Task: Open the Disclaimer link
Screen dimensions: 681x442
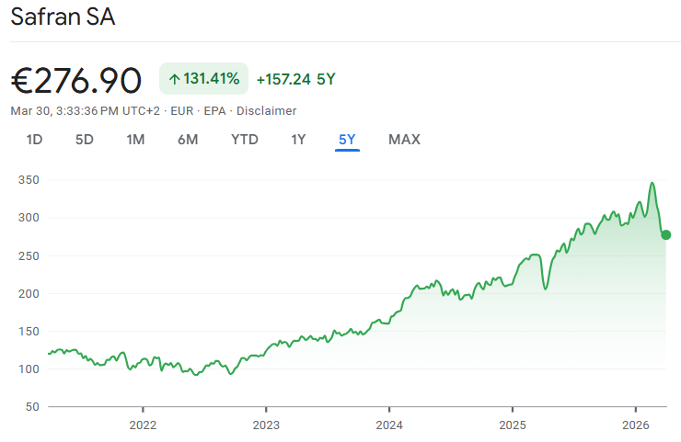Action: (x=267, y=110)
